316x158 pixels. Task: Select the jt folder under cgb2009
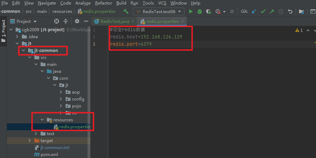pos(27,43)
